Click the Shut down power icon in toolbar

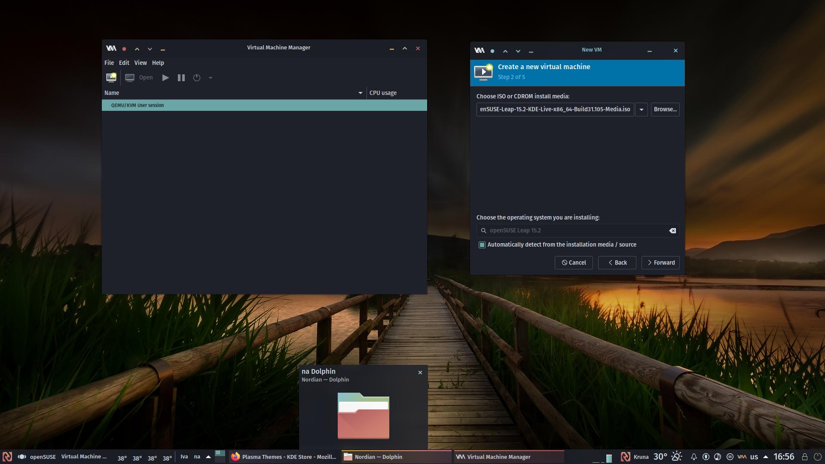tap(197, 78)
